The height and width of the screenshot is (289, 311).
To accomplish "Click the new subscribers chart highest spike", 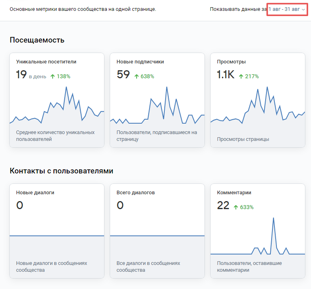I will (167, 87).
